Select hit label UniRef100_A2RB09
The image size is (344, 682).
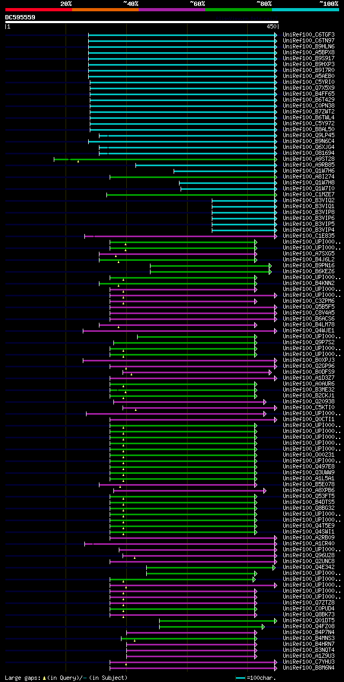[309, 538]
